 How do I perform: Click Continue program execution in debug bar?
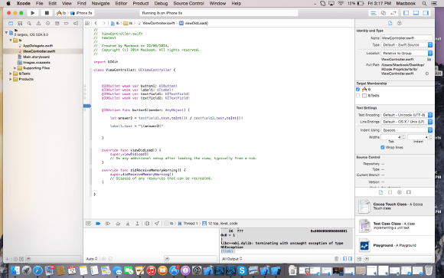tap(108, 224)
